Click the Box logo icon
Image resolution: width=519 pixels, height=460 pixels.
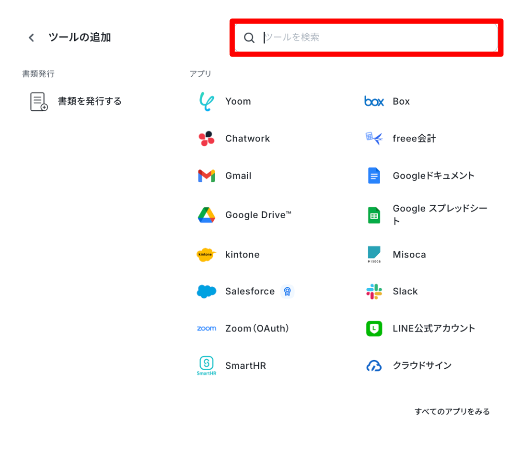(374, 101)
